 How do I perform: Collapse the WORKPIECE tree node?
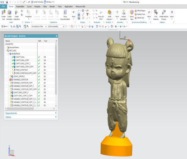[8, 54]
